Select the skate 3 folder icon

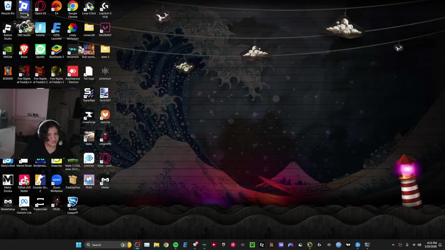(x=105, y=52)
